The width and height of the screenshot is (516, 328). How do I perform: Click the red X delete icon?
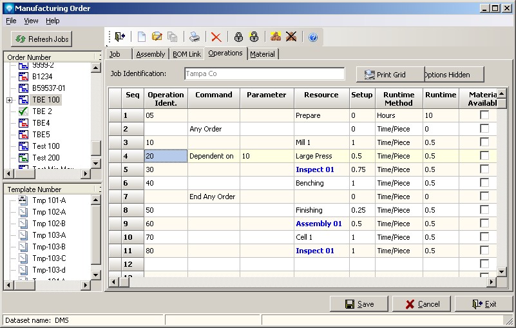click(x=216, y=37)
